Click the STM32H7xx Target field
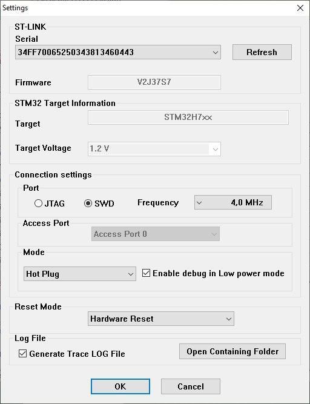The width and height of the screenshot is (310, 404). [x=188, y=118]
